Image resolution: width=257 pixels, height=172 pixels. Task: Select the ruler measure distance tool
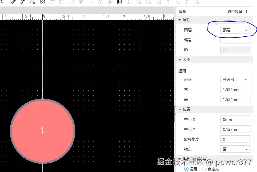coord(13,2)
